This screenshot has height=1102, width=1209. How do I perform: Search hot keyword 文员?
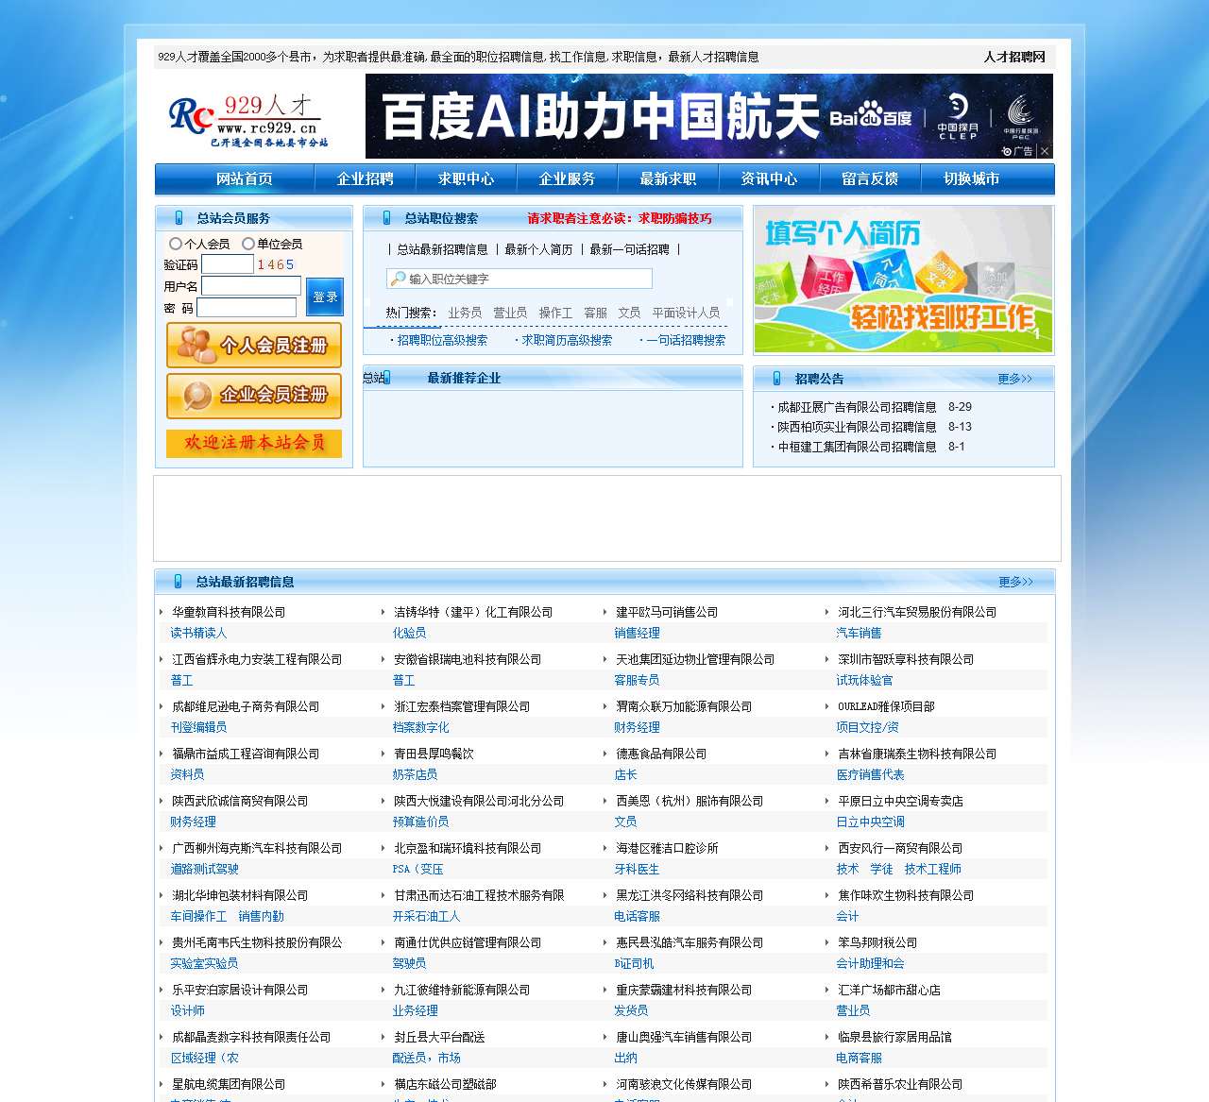[x=629, y=313]
